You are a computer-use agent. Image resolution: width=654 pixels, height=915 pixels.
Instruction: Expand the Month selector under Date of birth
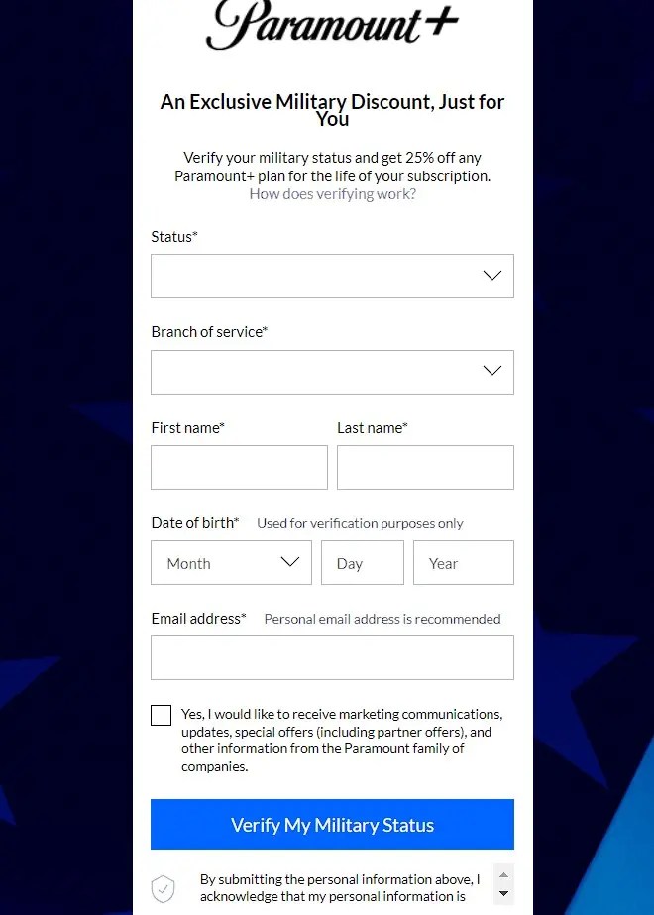point(231,562)
